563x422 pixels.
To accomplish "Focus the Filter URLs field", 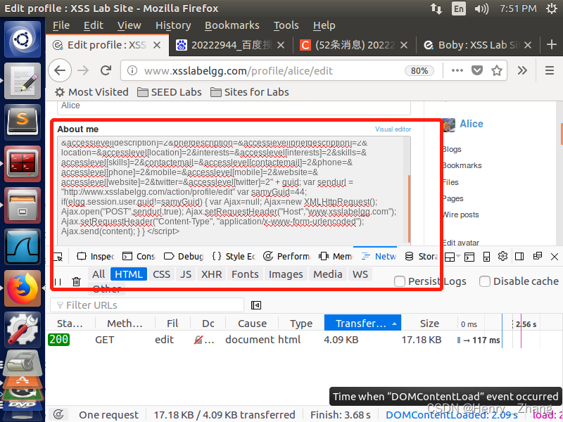I will click(147, 305).
